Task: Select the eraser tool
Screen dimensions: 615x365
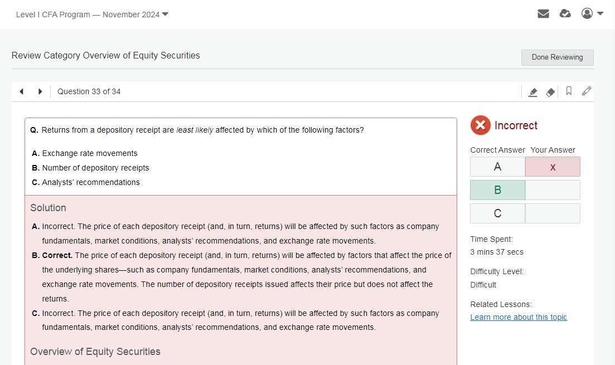Action: coord(550,92)
